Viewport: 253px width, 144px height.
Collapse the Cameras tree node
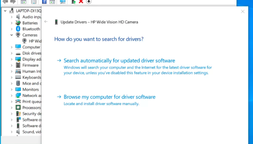12,35
